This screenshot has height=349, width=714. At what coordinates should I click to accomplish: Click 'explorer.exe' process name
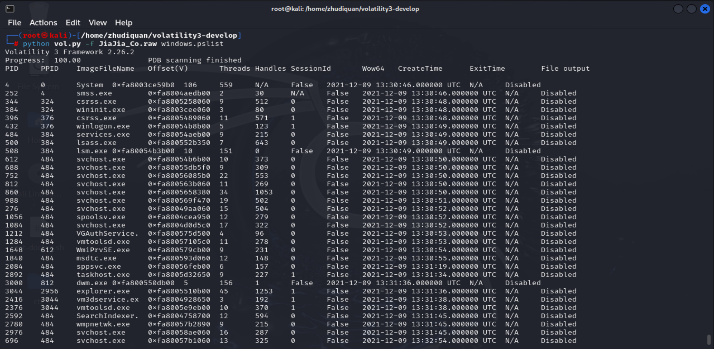pos(103,291)
